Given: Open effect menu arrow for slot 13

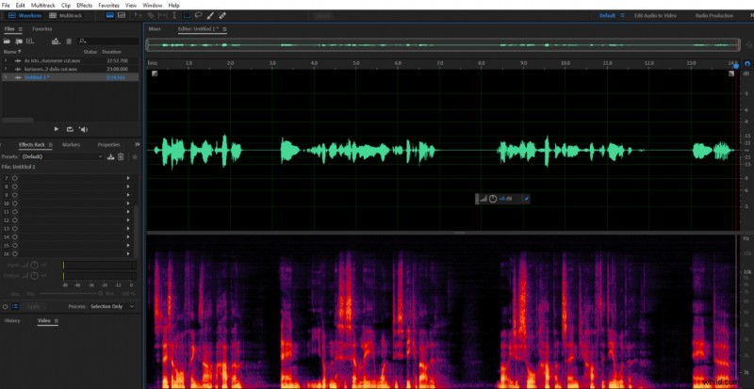Looking at the screenshot, I should [128, 228].
